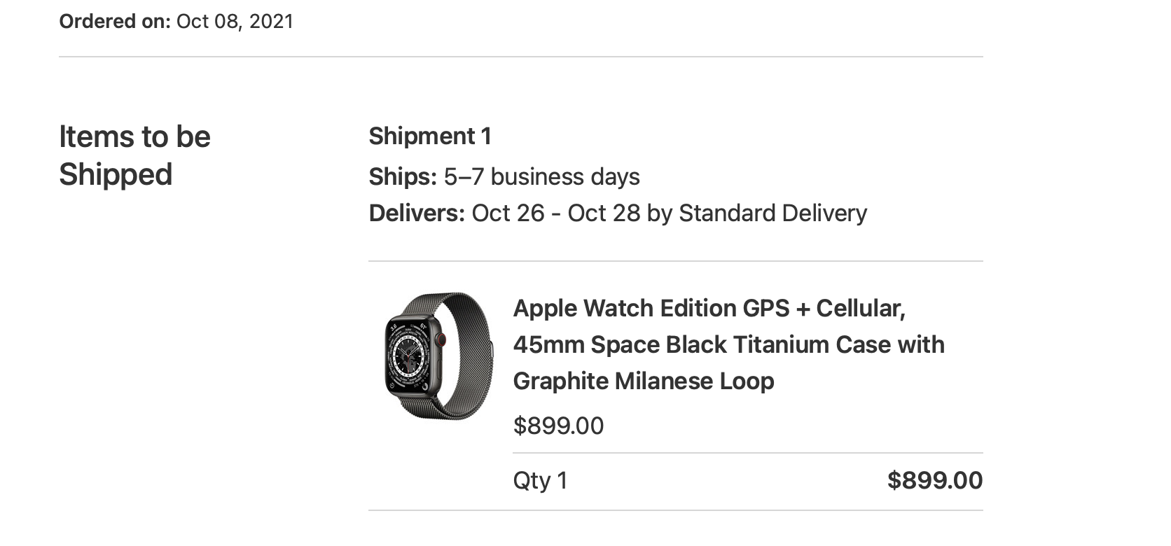Click the 5–7 business days text
The image size is (1171, 546).
pos(541,176)
